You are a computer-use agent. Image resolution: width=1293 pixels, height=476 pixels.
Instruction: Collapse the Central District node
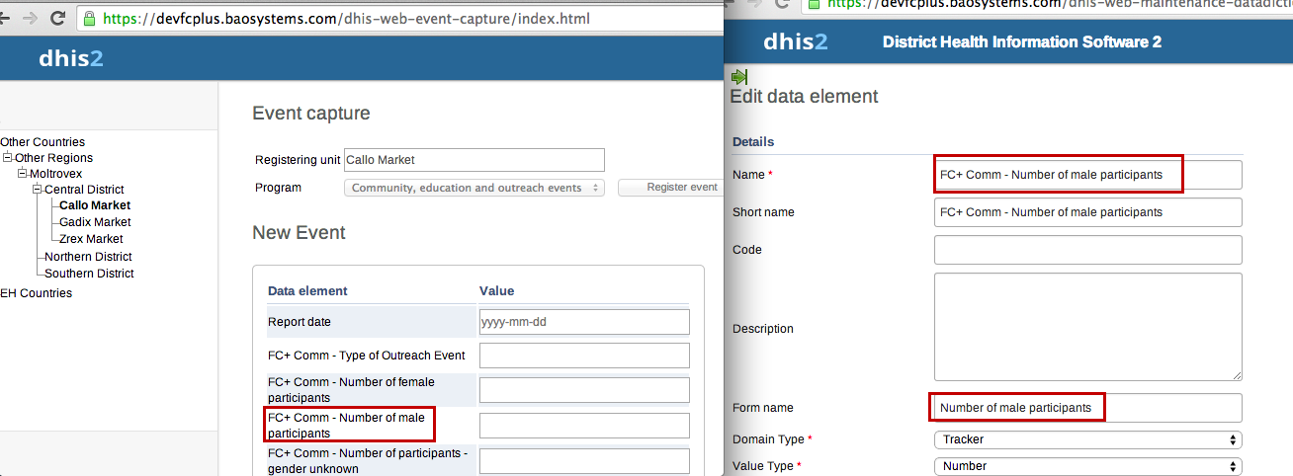[38, 190]
